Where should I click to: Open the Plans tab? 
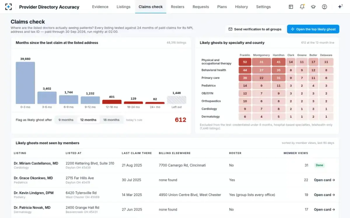[x=222, y=7]
